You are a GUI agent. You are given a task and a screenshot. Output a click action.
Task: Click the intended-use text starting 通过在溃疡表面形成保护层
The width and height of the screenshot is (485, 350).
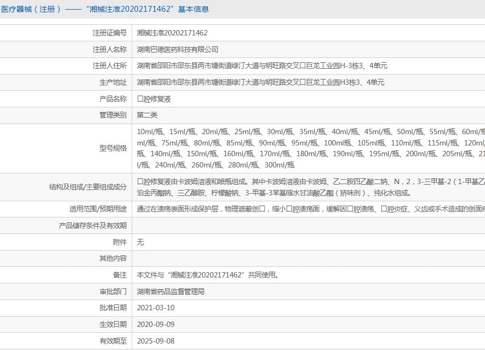pos(311,209)
